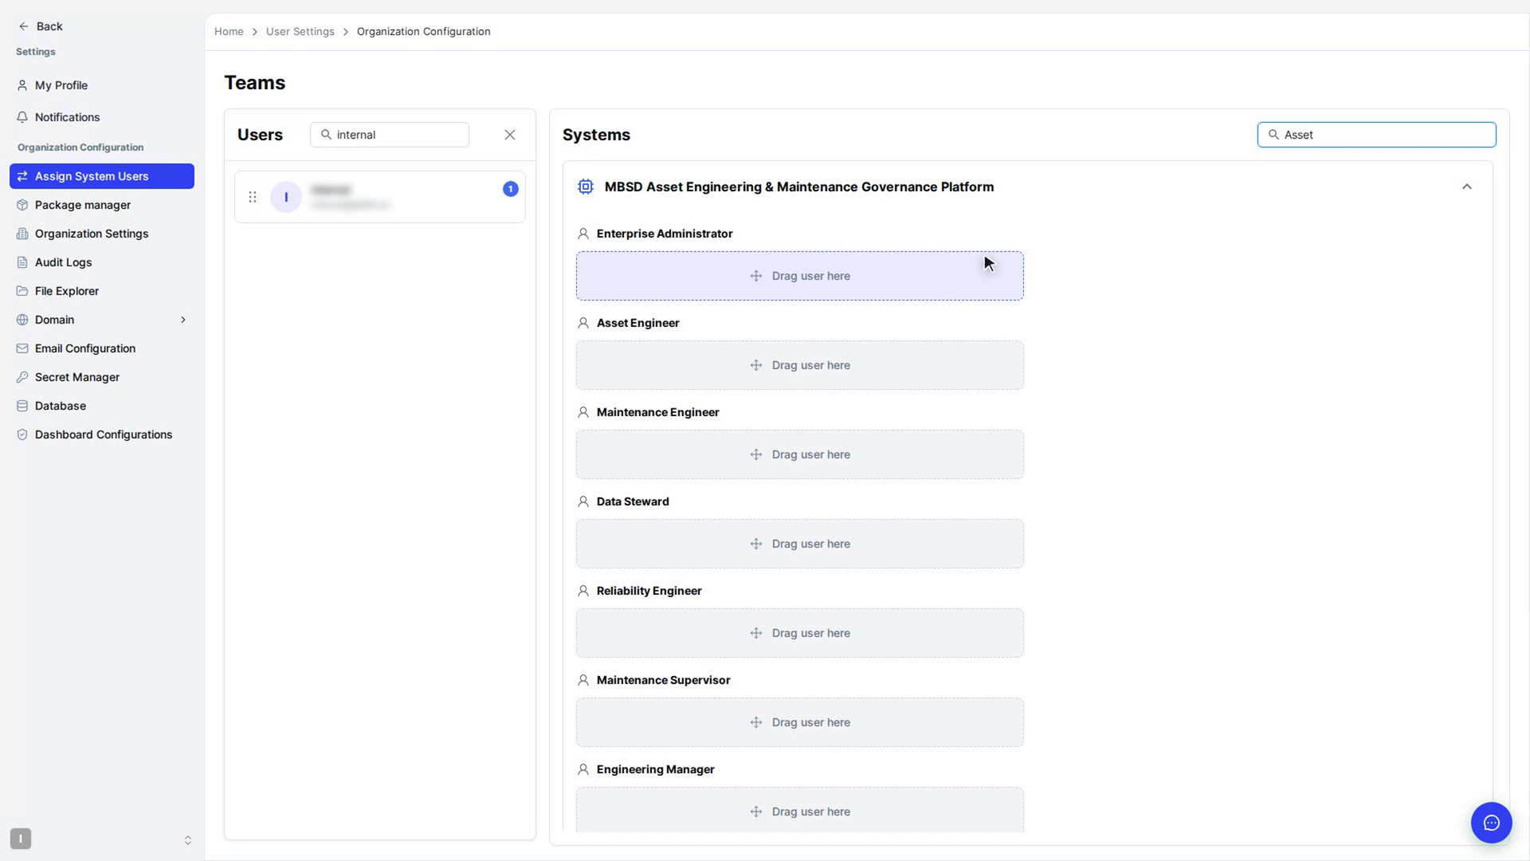The image size is (1530, 861).
Task: Click the Dashboard Configurations shield icon
Action: pos(22,434)
